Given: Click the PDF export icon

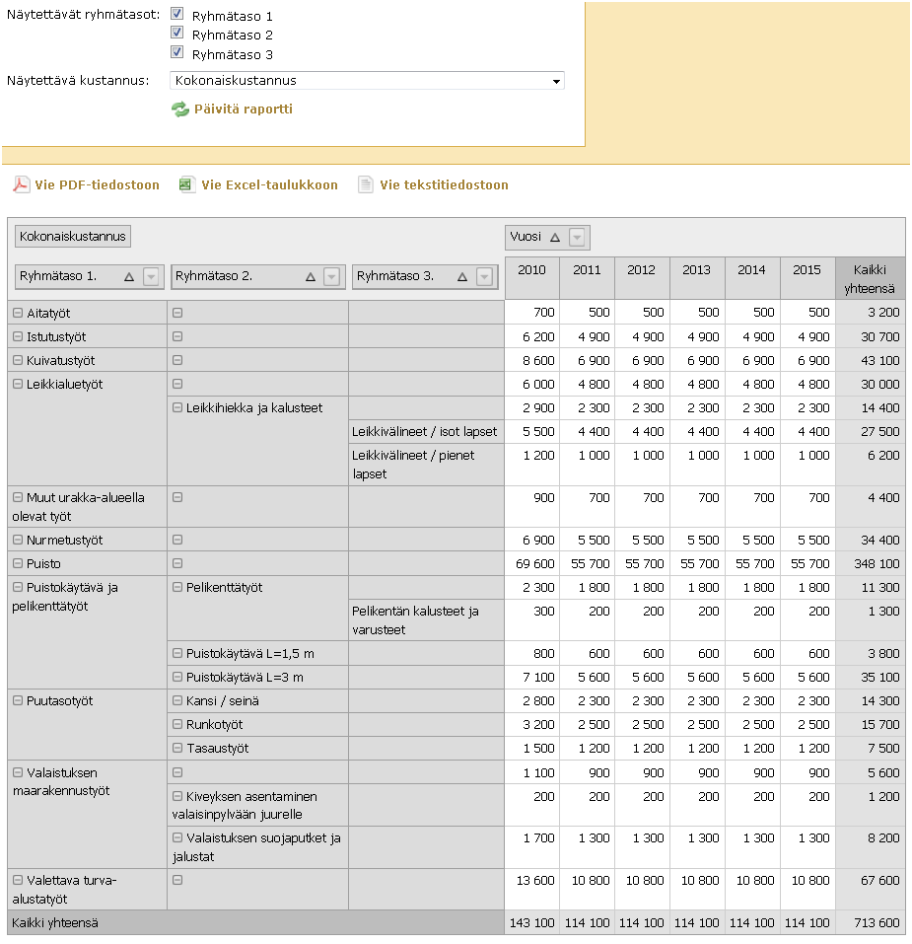Looking at the screenshot, I should tap(21, 184).
